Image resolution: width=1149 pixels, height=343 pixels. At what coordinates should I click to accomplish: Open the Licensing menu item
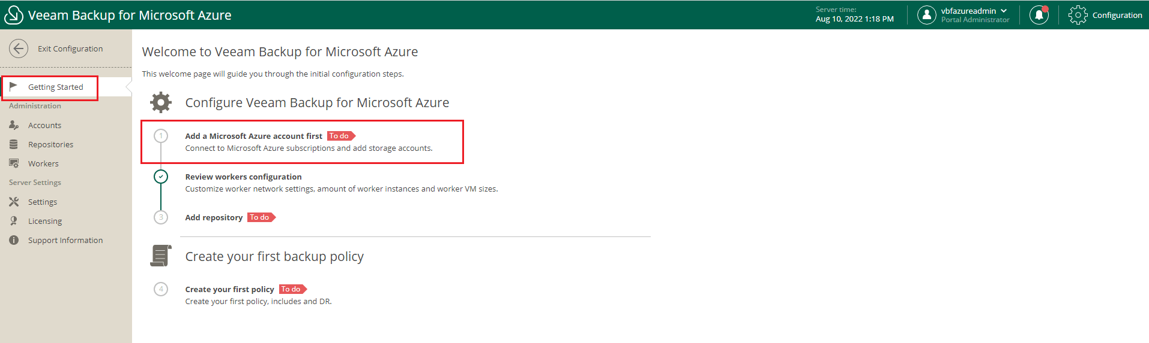(45, 221)
